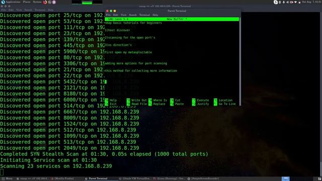Click the line 'nmap basic tutorials for beginners'
322x181 pixels.
point(133,23)
